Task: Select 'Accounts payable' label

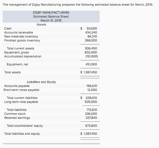Action: tap(17, 86)
